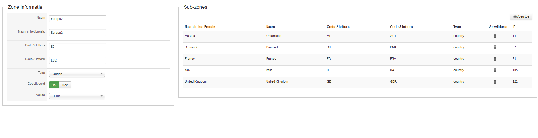Click the Code 3 letters field EU2
Viewport: 538px width, 138px height.
(78, 60)
